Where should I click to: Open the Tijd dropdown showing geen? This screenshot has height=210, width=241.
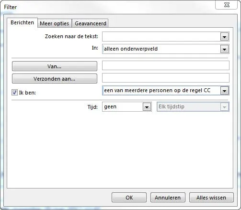(x=127, y=107)
